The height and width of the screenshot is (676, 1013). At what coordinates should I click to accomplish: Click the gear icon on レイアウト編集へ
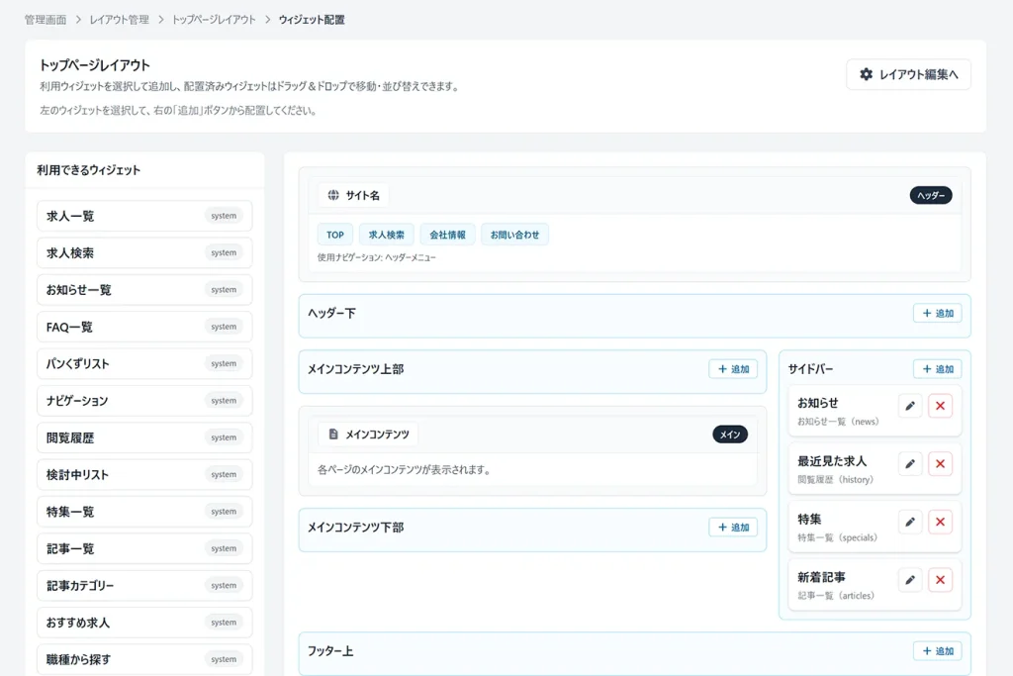tap(866, 74)
